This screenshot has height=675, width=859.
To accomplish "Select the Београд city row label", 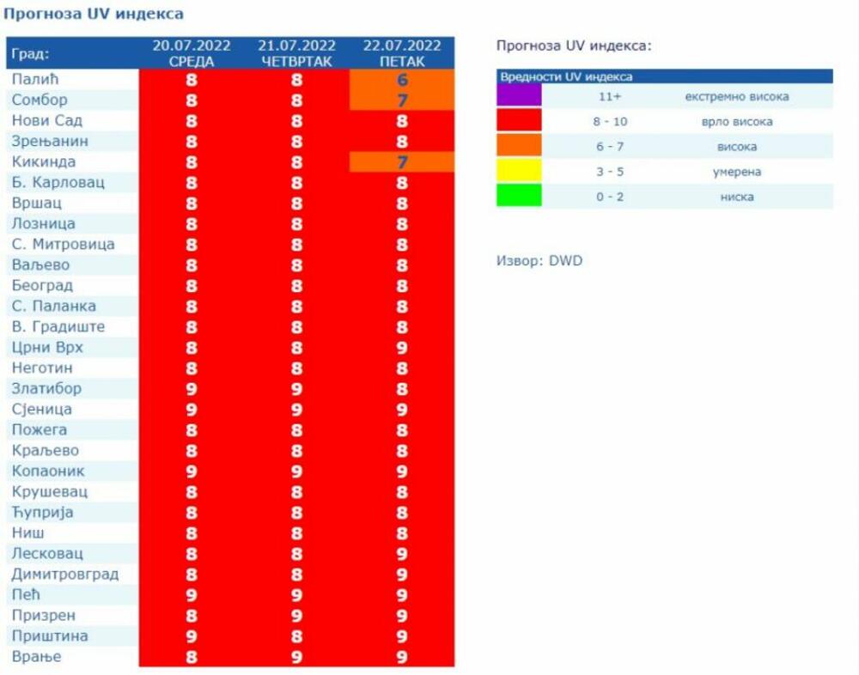I will [x=42, y=285].
